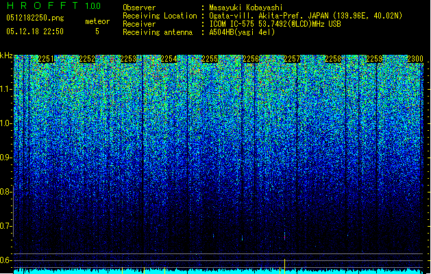
Task: Select the file name 0512182250.png
Action: [35, 18]
